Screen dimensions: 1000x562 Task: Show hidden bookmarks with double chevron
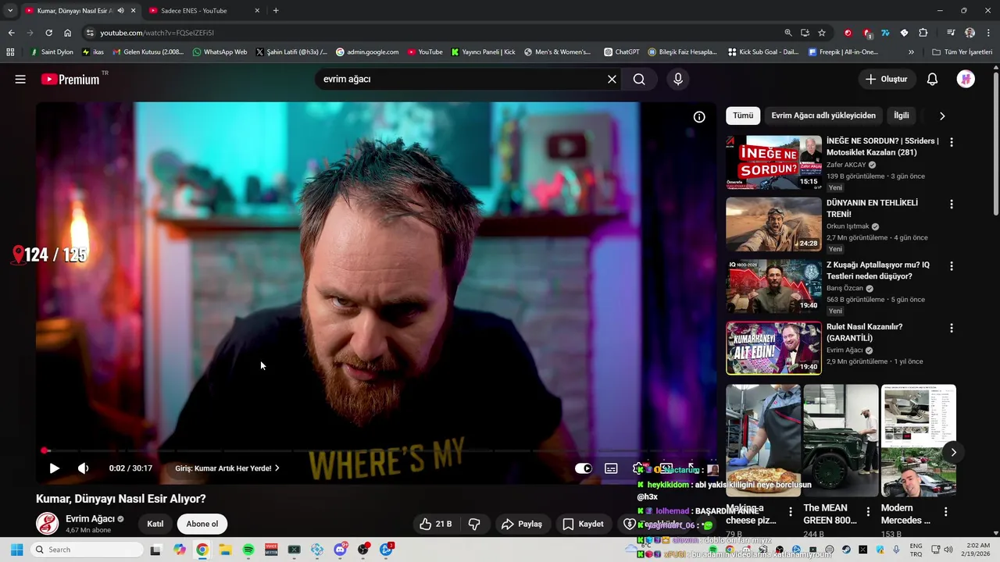click(911, 52)
